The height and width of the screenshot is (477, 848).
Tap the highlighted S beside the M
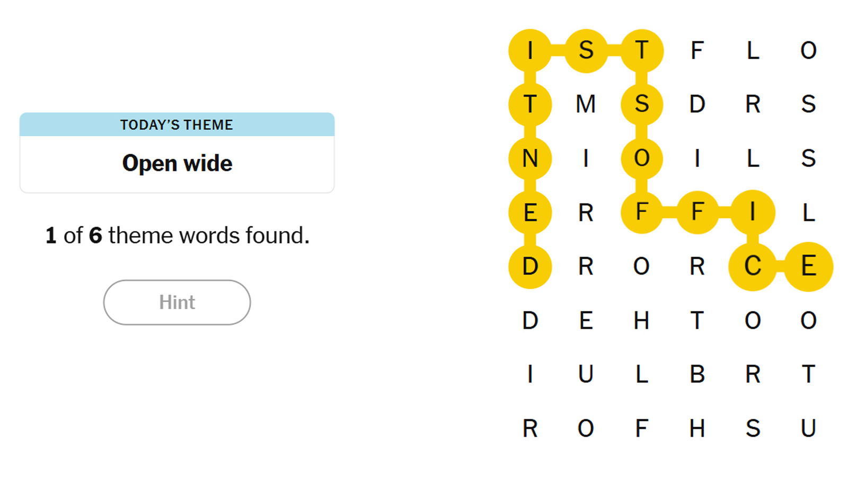(x=641, y=104)
